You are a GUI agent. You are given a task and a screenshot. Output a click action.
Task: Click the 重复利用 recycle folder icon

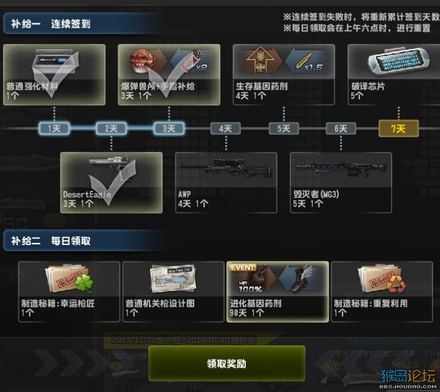click(x=382, y=279)
